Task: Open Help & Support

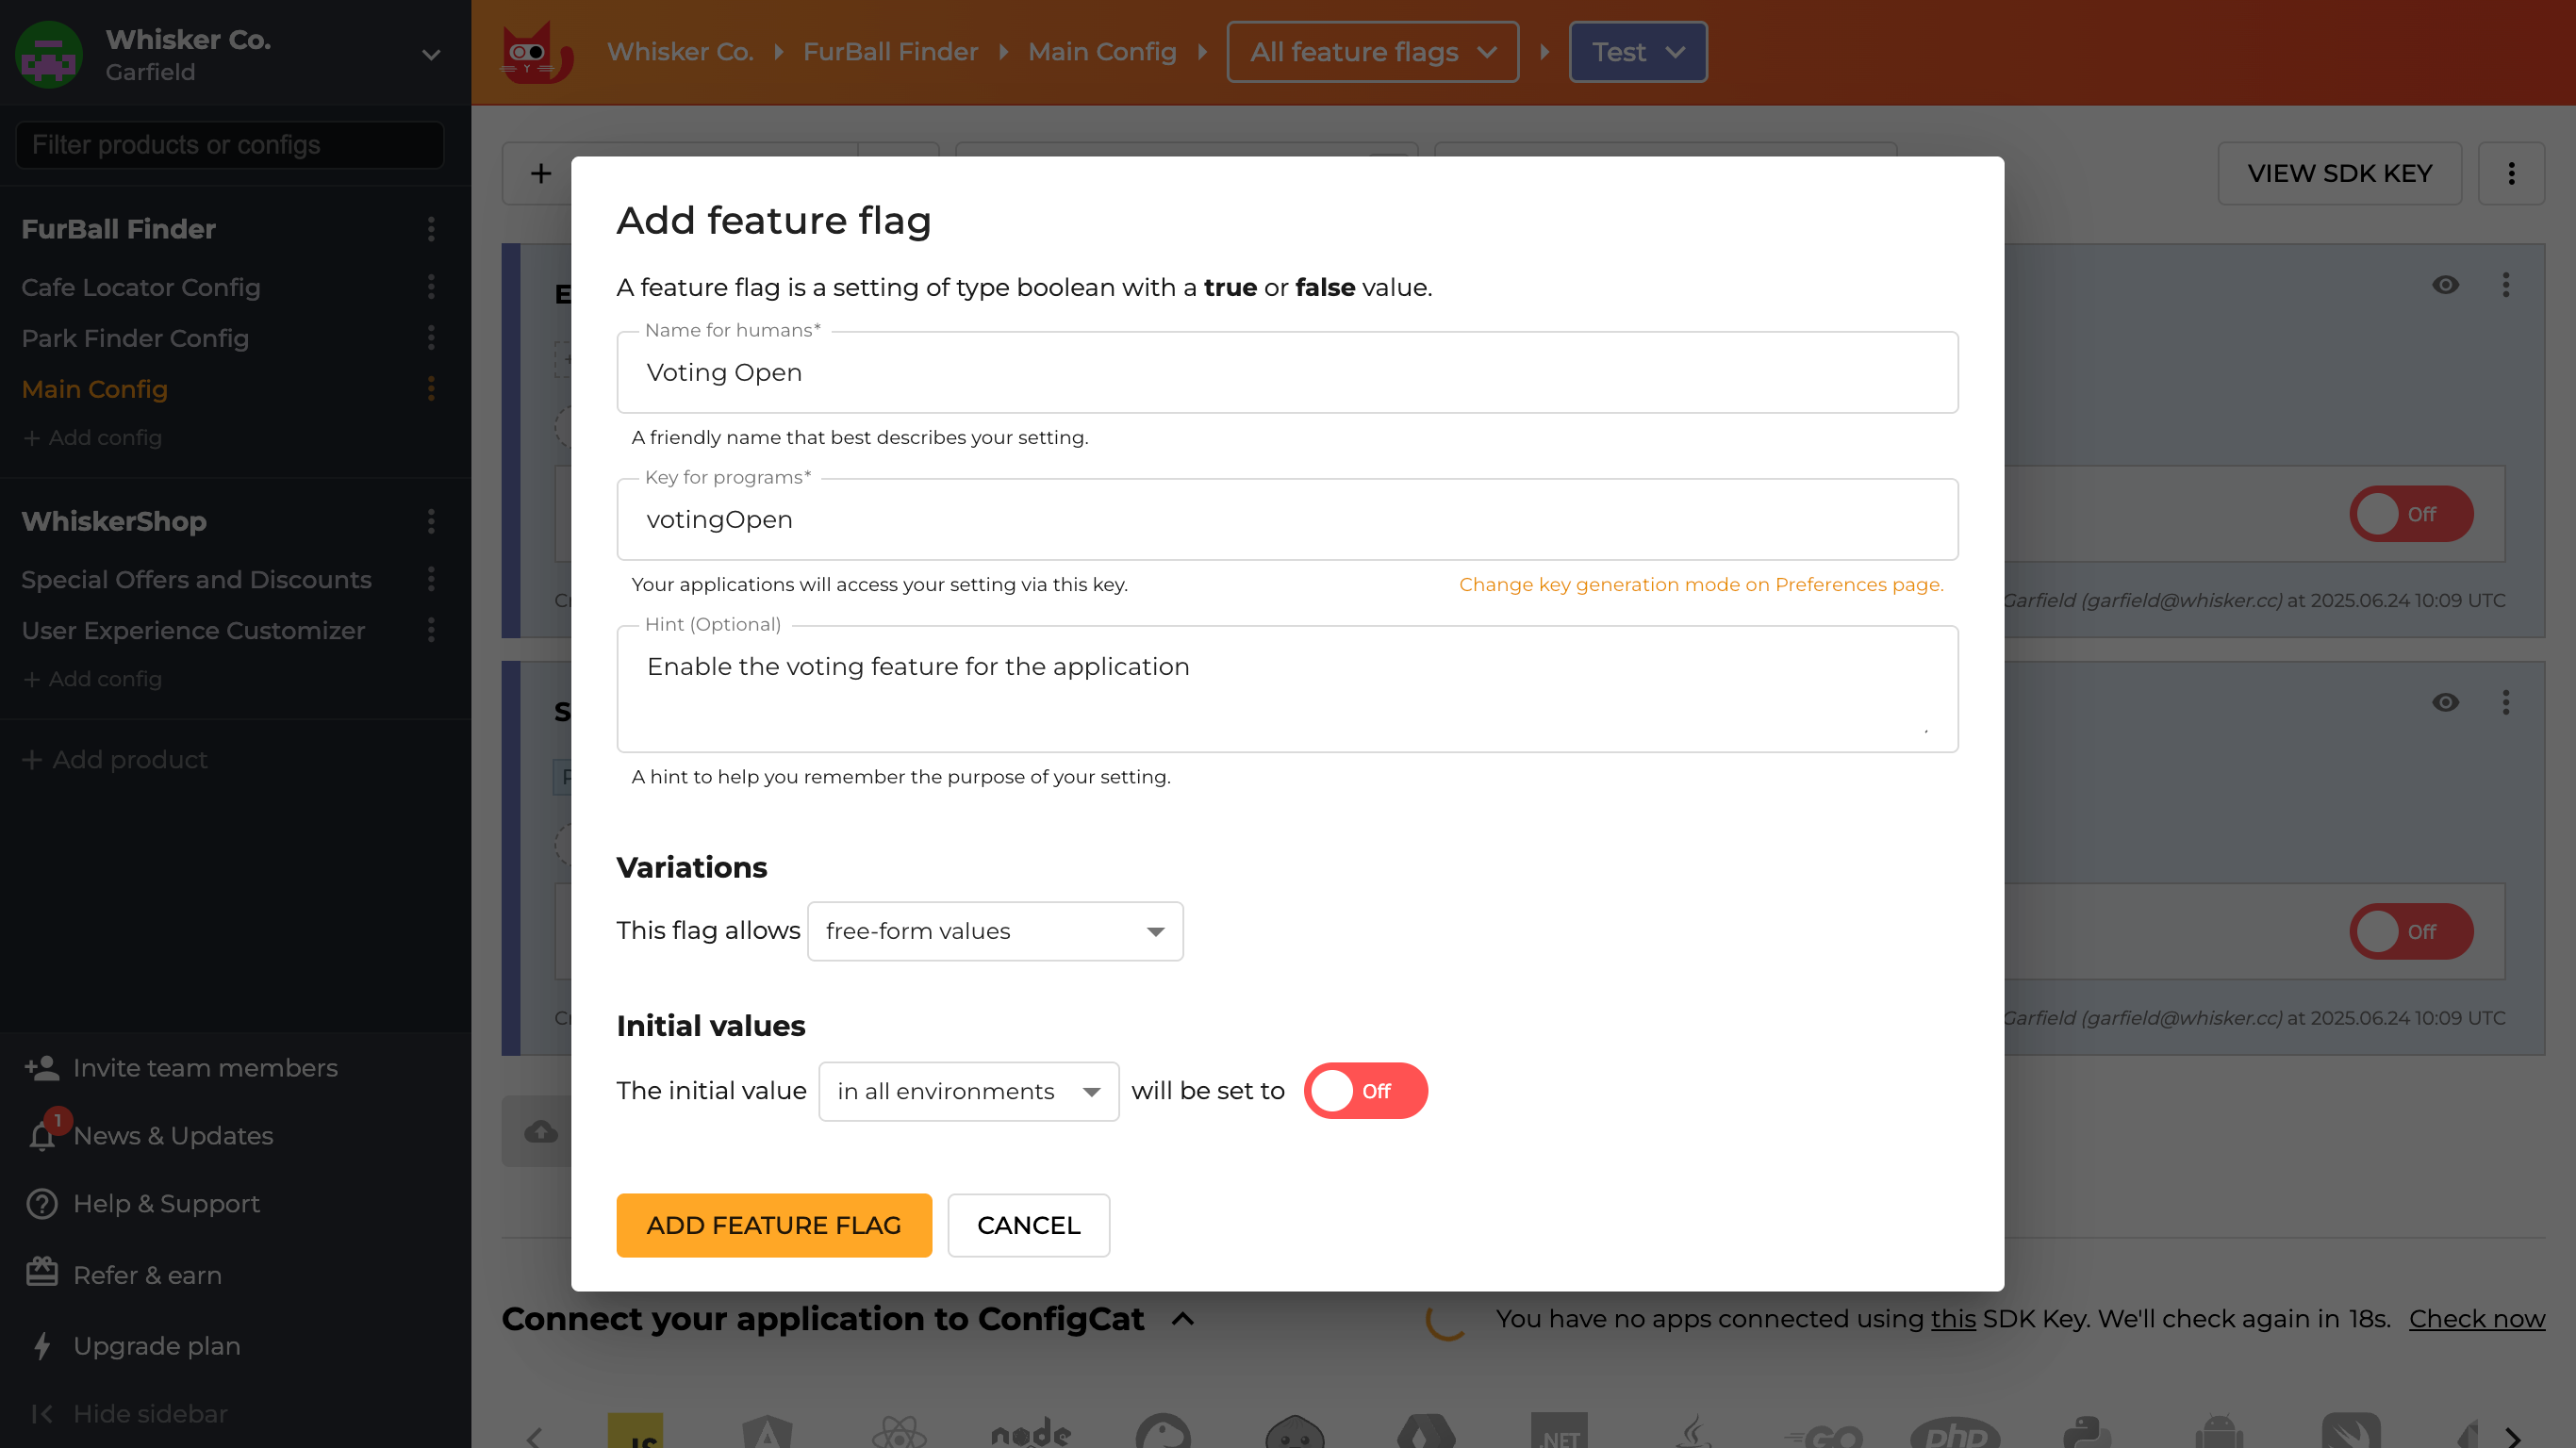Action: (166, 1203)
